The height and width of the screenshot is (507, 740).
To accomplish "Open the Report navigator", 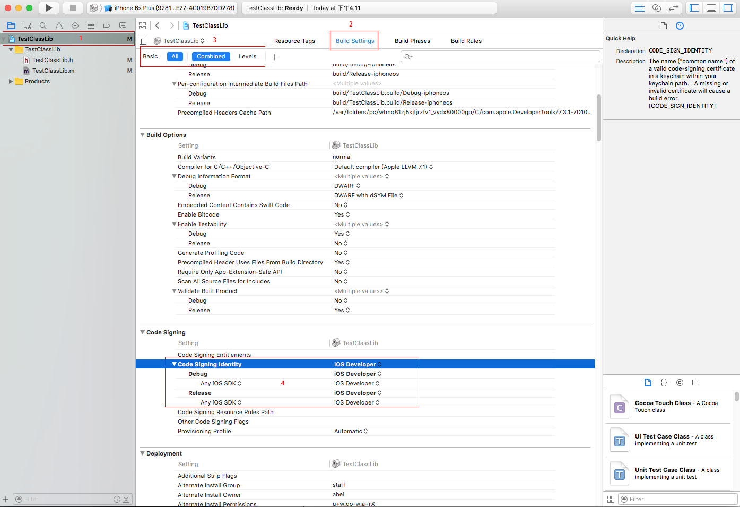I will pyautogui.click(x=123, y=25).
